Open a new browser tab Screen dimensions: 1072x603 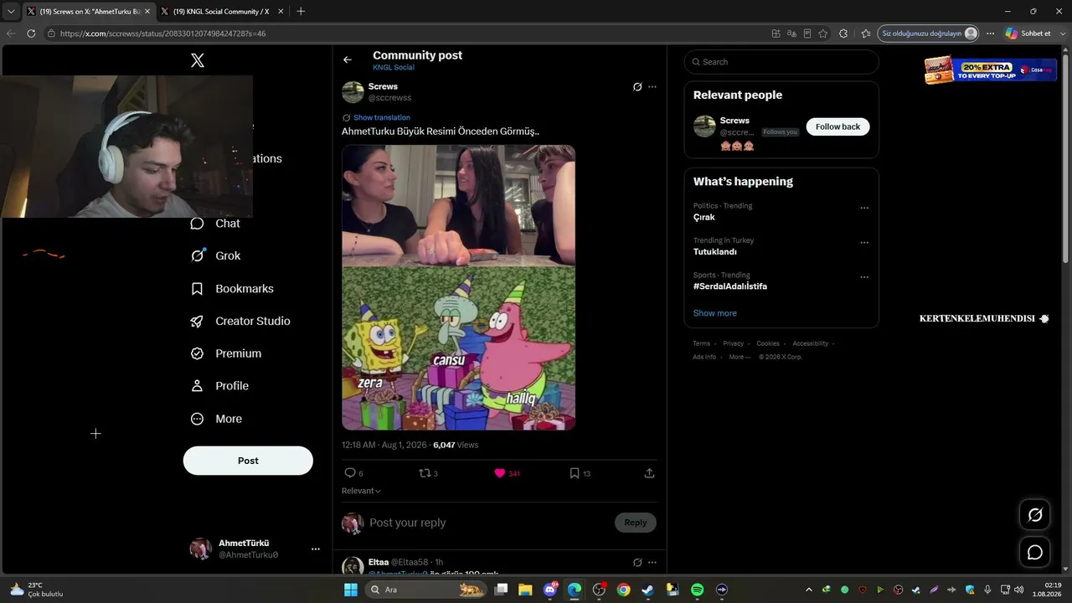[x=301, y=11]
